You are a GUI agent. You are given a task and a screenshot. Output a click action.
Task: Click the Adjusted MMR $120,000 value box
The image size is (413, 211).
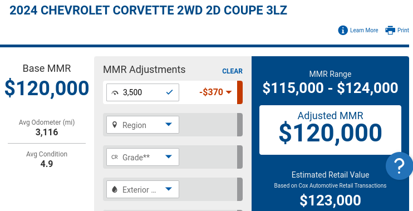pos(330,130)
